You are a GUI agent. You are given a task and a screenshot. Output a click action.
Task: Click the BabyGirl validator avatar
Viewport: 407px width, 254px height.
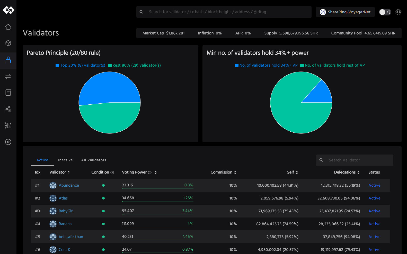coord(53,211)
